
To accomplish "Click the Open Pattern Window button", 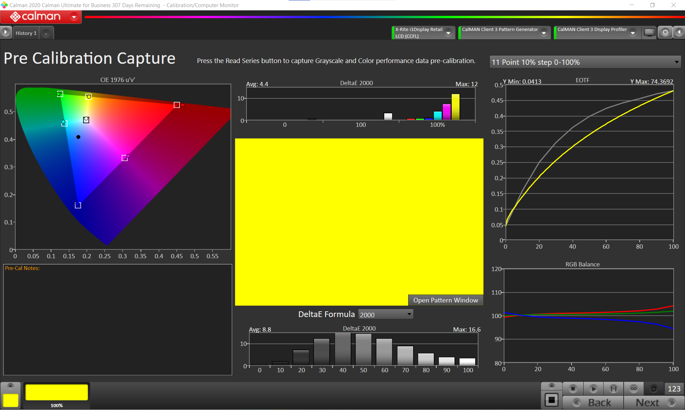I will coord(445,300).
